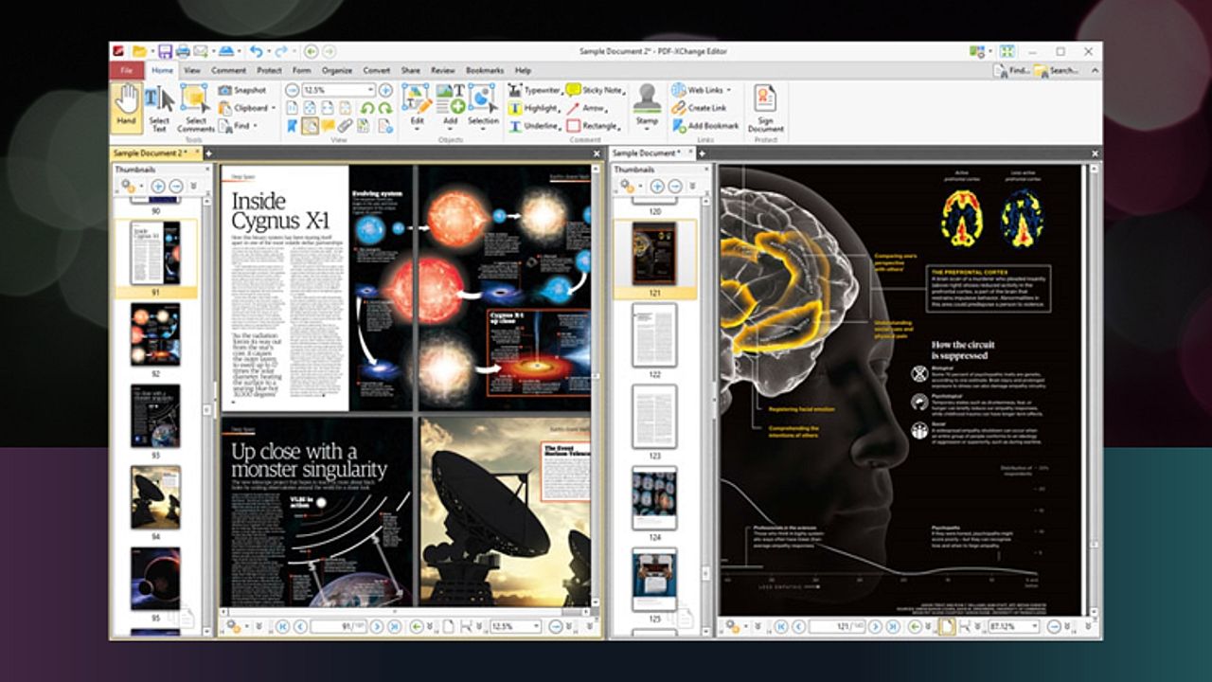
Task: Open the Organize ribbon tab
Action: click(336, 70)
